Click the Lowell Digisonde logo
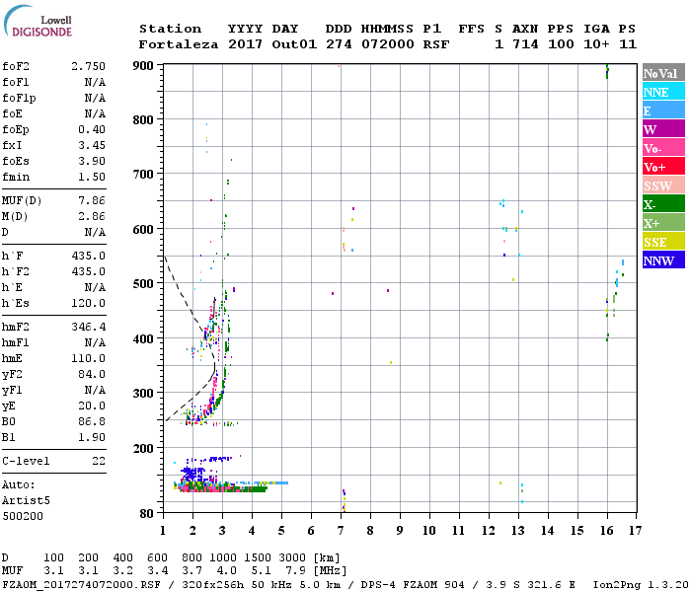 click(x=38, y=21)
